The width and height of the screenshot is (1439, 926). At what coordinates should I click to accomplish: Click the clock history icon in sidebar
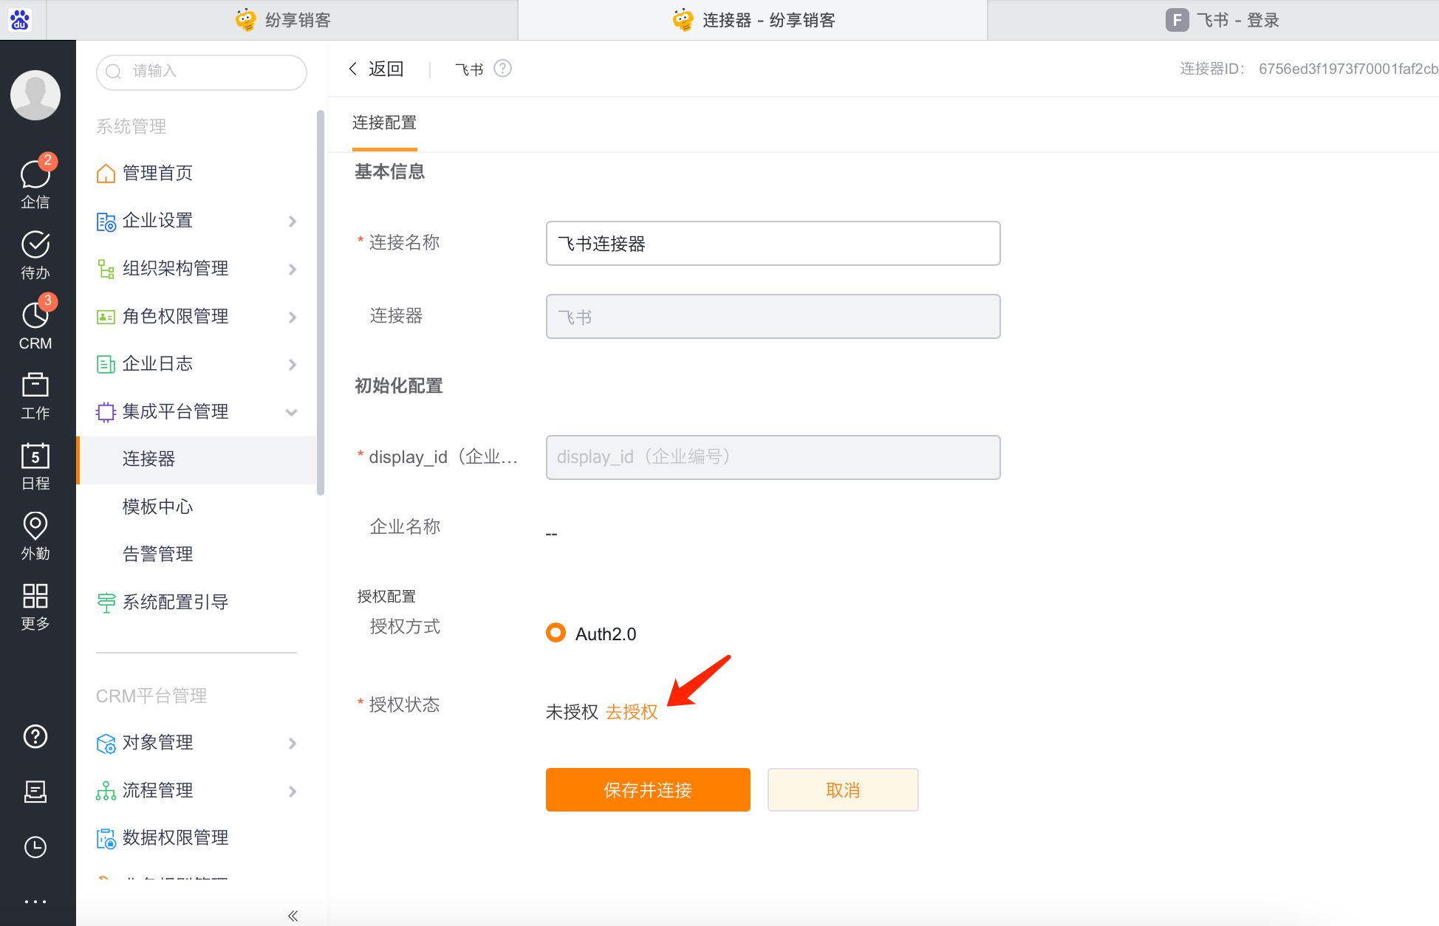35,847
